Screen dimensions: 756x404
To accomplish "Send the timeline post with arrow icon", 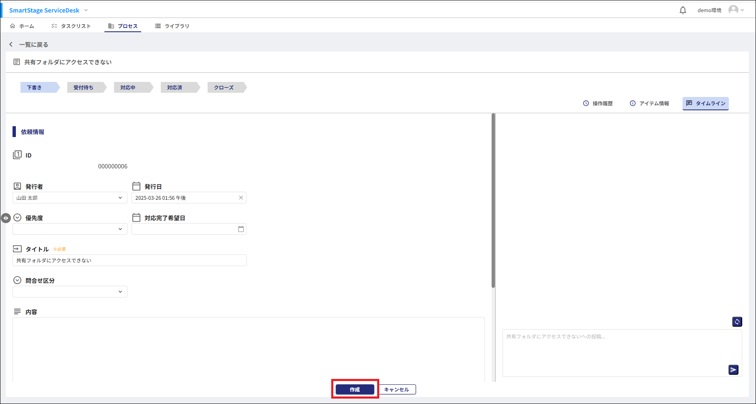I will coord(733,370).
